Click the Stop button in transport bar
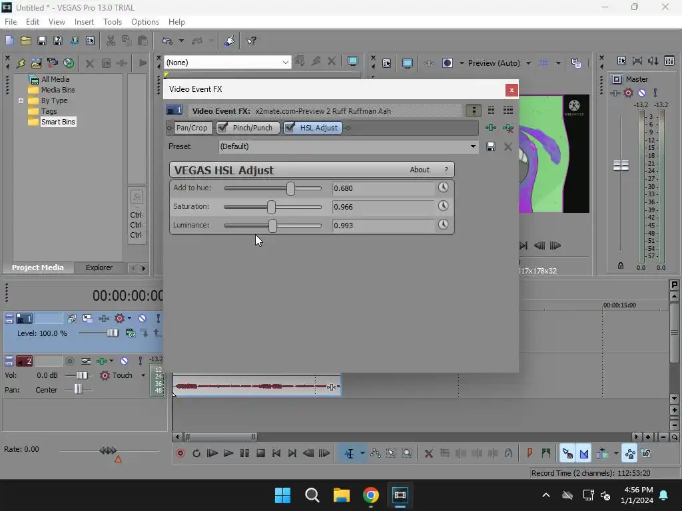This screenshot has width=682, height=511. coord(260,453)
